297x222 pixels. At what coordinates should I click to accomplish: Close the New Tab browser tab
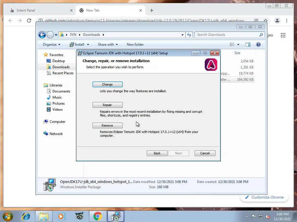(141, 10)
